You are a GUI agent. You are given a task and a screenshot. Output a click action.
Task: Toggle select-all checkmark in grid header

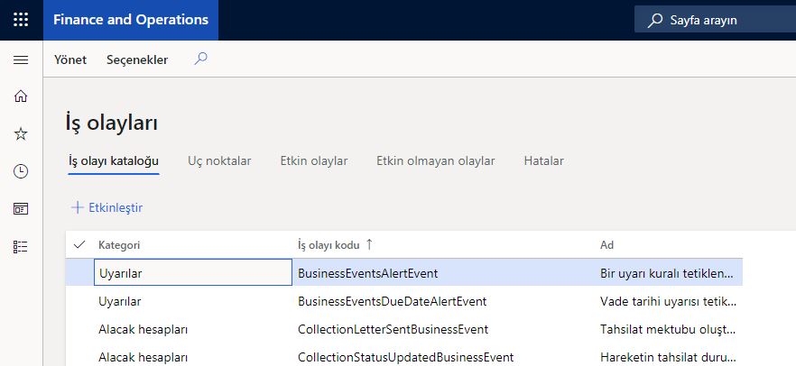click(79, 245)
